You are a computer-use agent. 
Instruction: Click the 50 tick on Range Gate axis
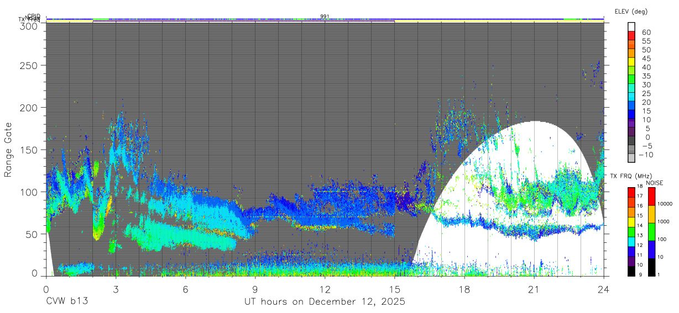point(32,234)
